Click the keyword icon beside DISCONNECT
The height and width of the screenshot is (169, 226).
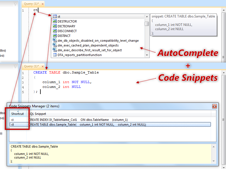[55, 31]
